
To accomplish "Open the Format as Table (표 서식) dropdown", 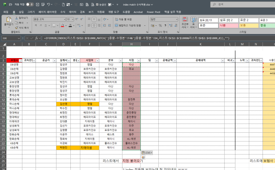I will click(x=194, y=22).
